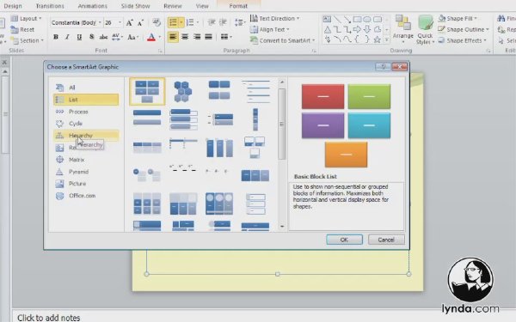Open Text Direction dropdown

click(x=275, y=18)
